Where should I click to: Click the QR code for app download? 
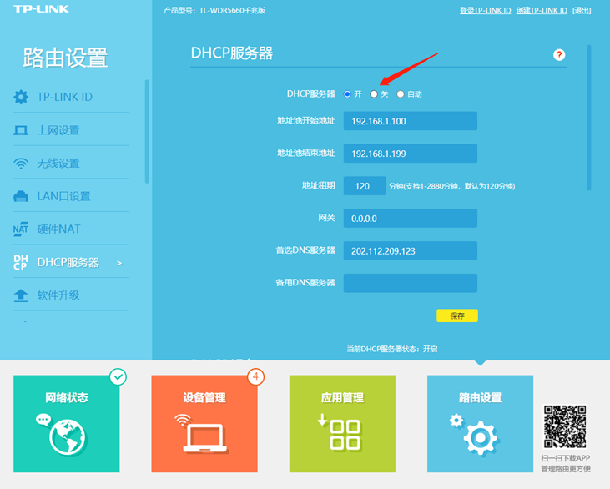[x=567, y=427]
